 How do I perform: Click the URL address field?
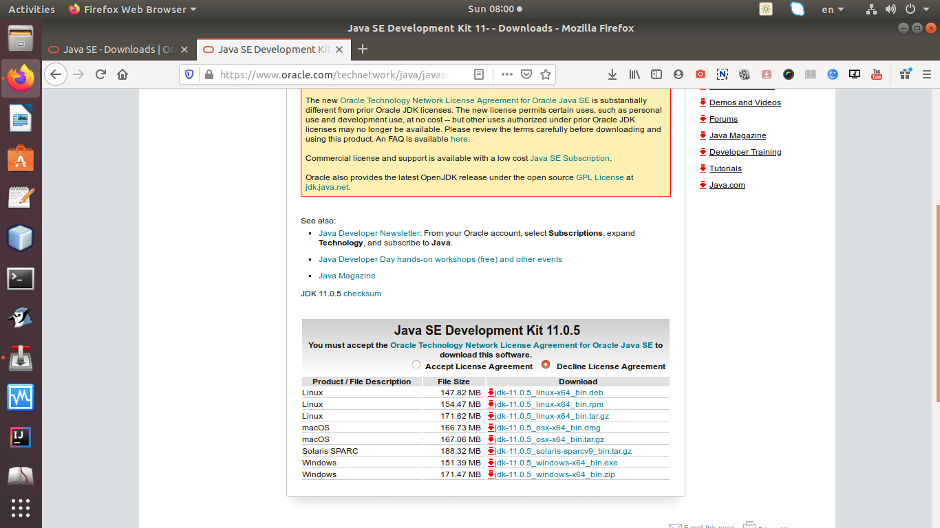tap(334, 74)
